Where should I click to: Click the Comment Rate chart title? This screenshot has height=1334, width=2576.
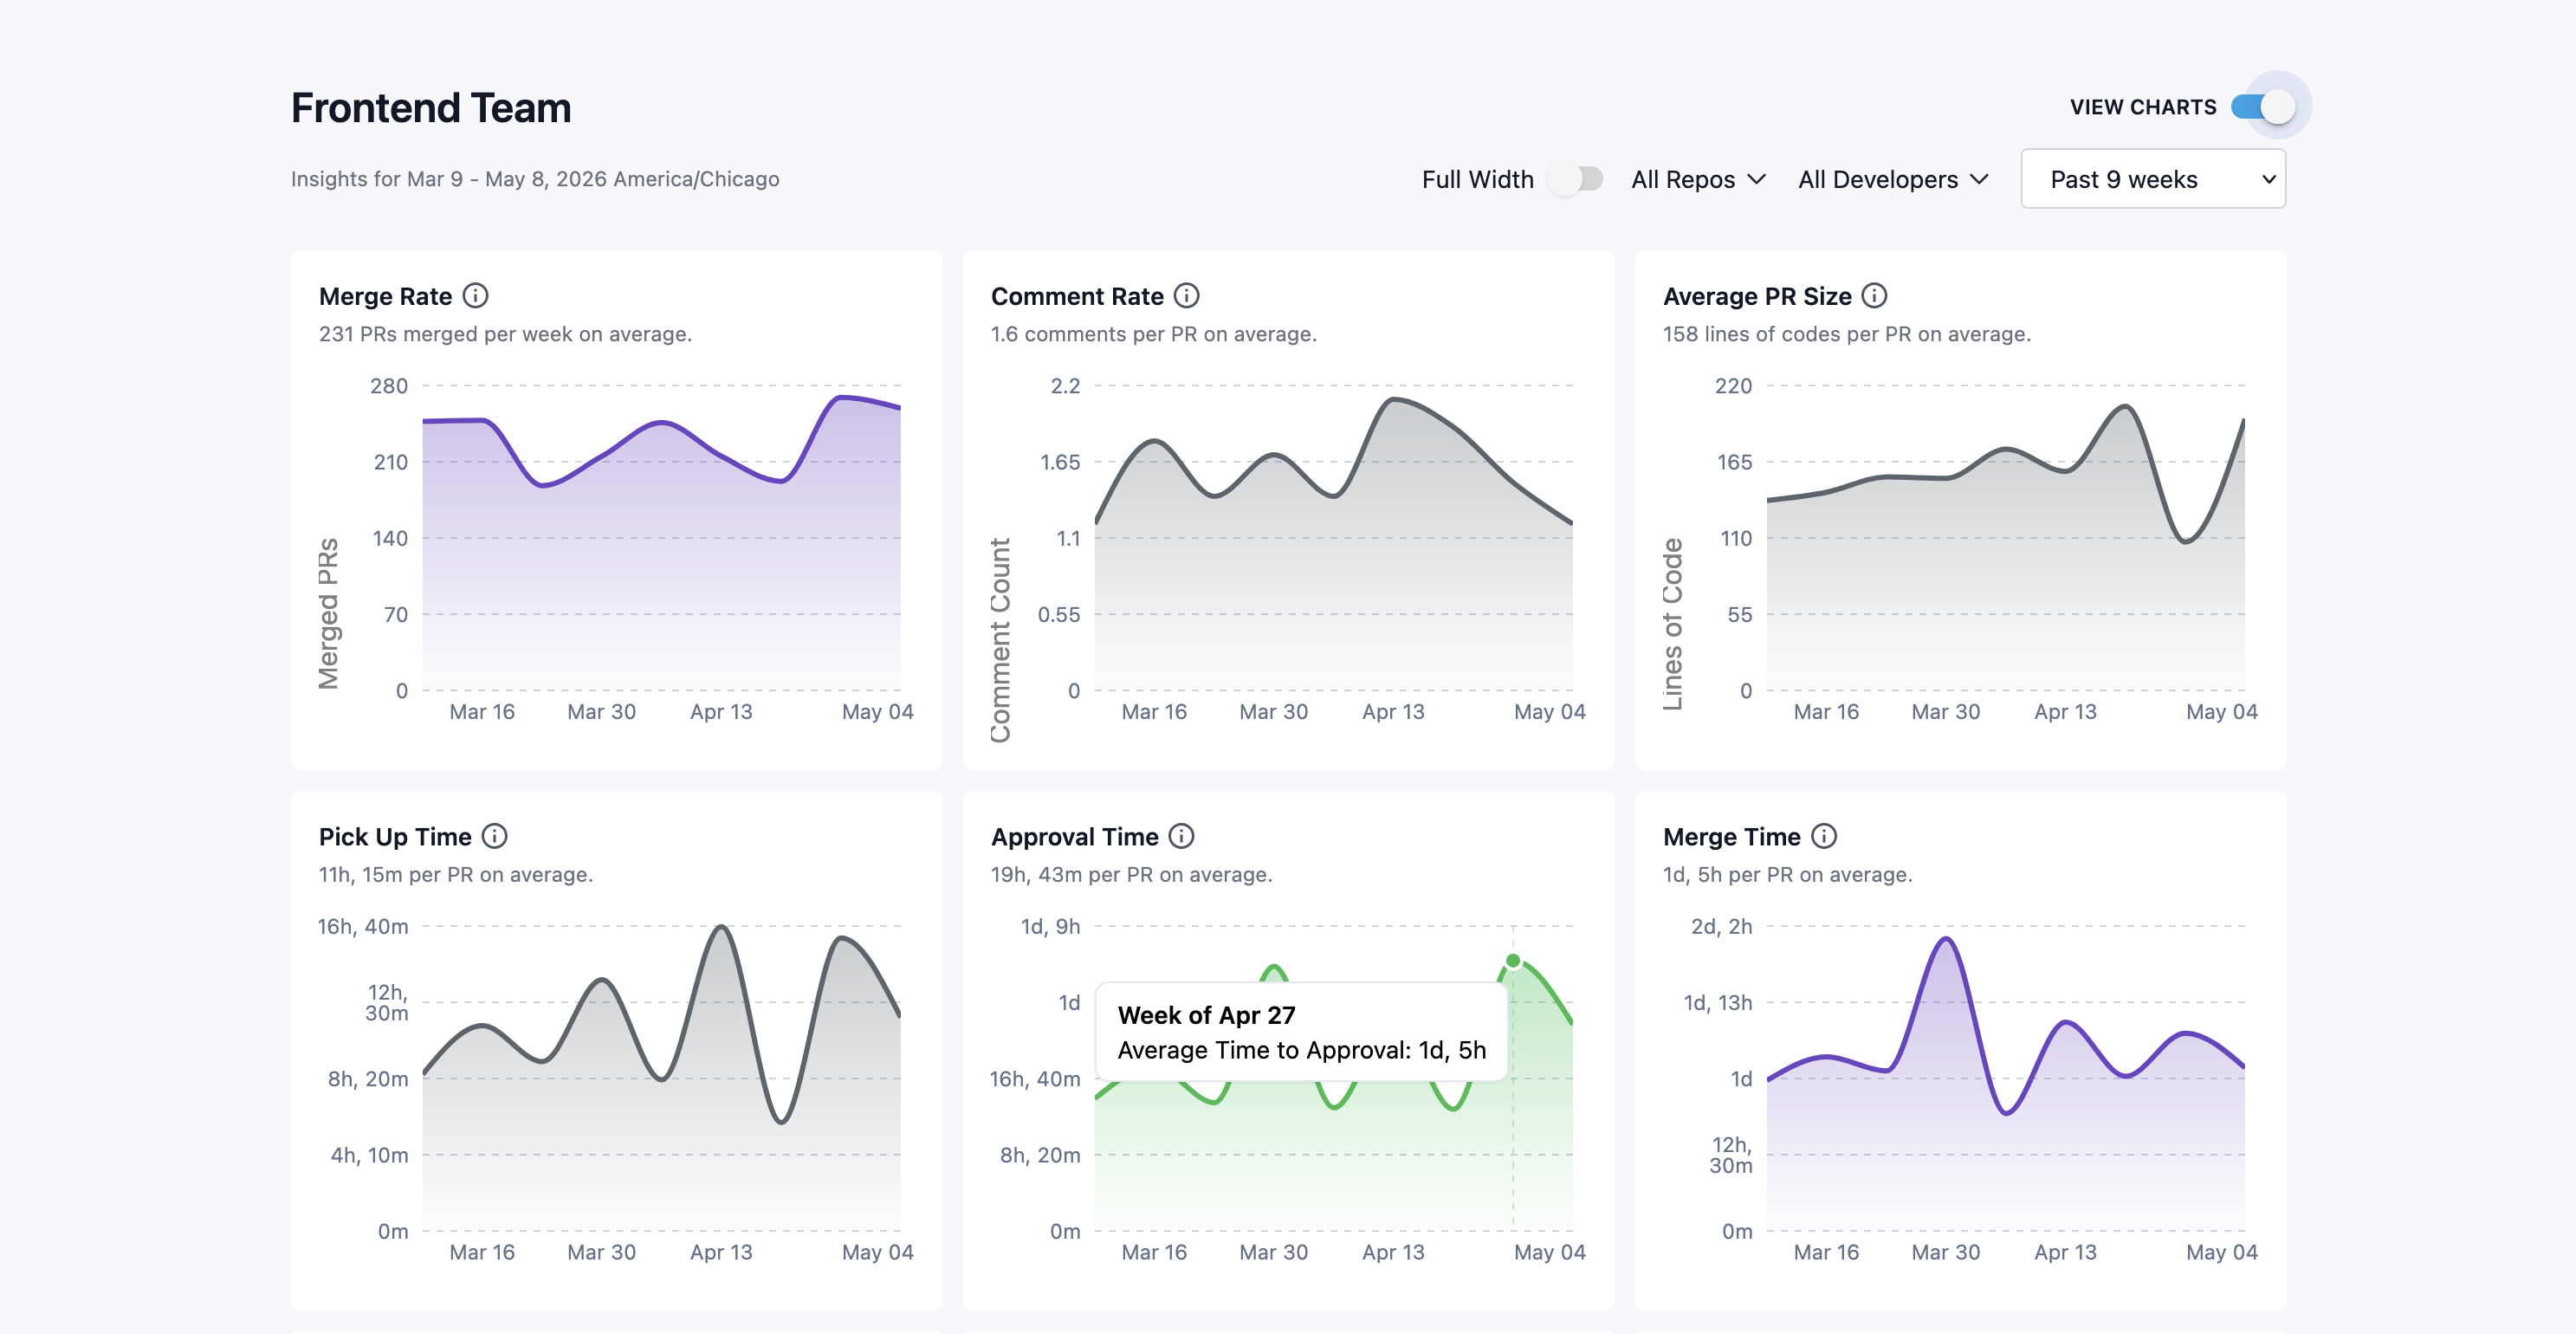coord(1077,296)
